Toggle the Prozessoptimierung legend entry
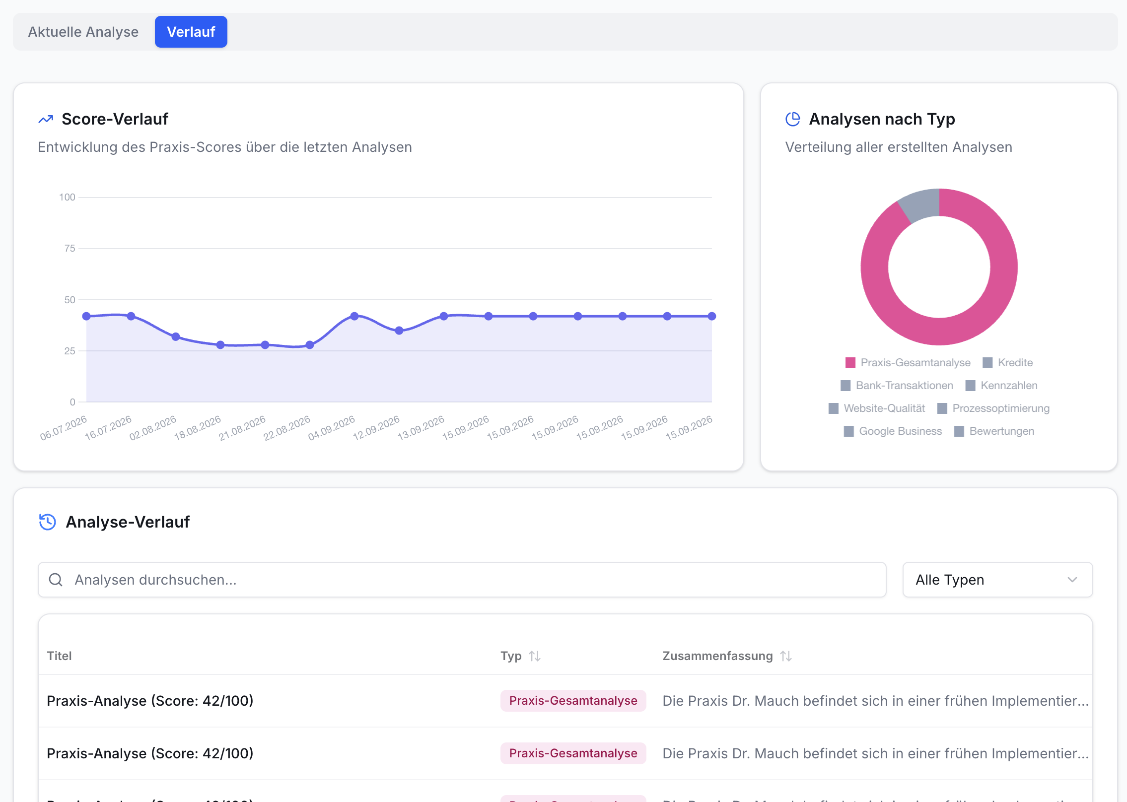1127x802 pixels. click(x=993, y=408)
